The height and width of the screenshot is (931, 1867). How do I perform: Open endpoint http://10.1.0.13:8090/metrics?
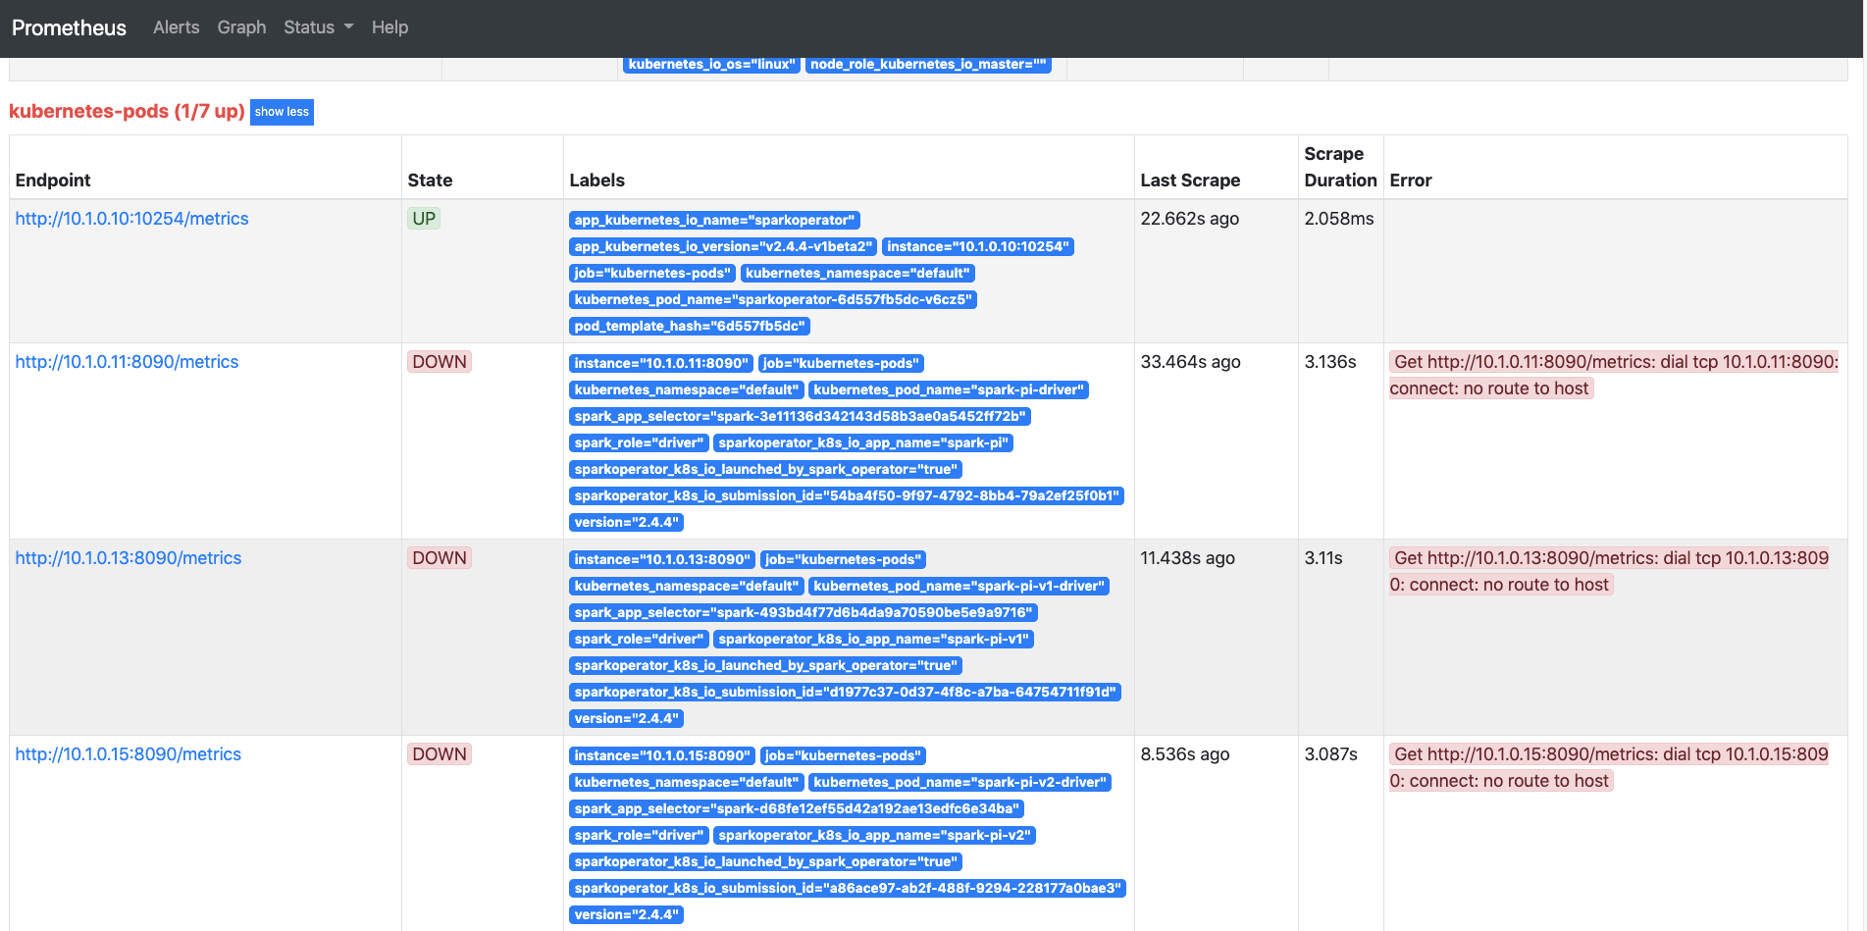pos(129,558)
